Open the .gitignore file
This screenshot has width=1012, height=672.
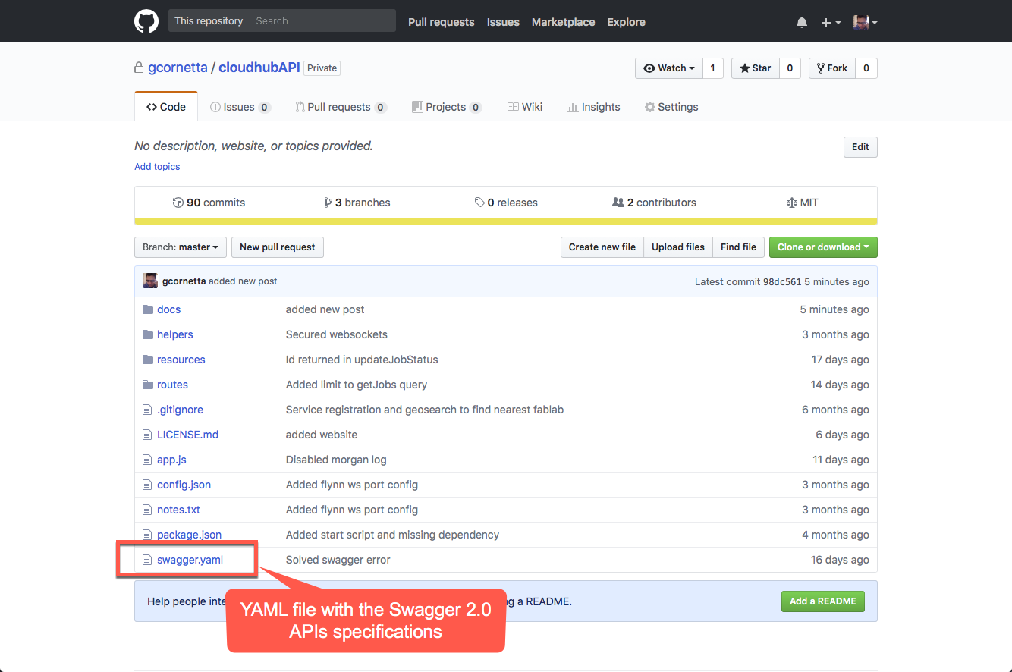click(x=180, y=410)
